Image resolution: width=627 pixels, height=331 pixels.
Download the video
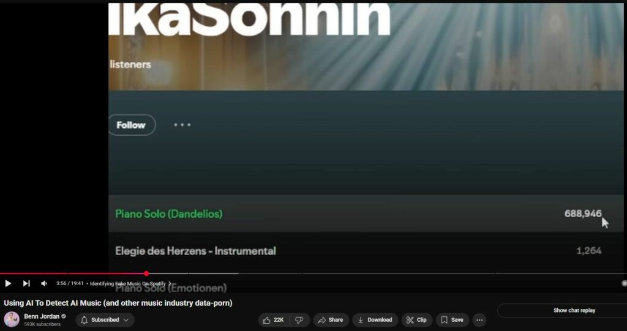[375, 320]
